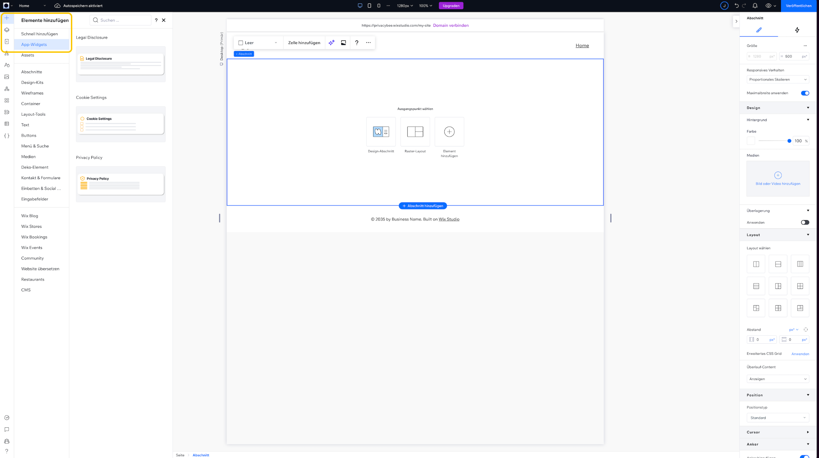Open the checkmark circle icon at rail bottom
This screenshot has width=819, height=458.
pyautogui.click(x=7, y=418)
